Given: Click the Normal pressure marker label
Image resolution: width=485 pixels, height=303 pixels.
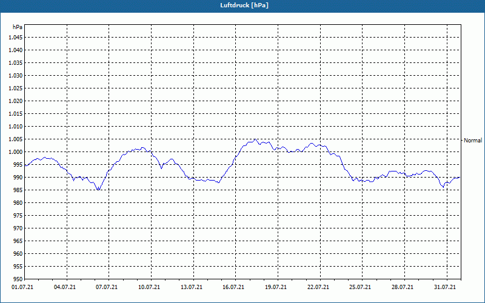Looking at the screenshot, I should pos(473,141).
